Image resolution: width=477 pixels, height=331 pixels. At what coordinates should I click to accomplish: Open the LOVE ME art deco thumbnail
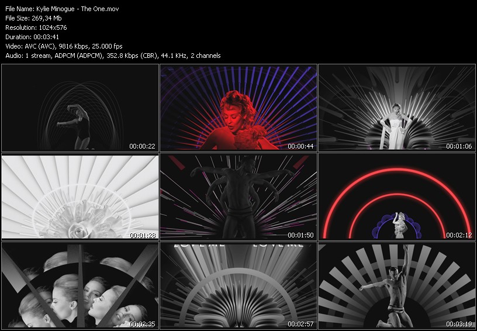[x=238, y=285]
